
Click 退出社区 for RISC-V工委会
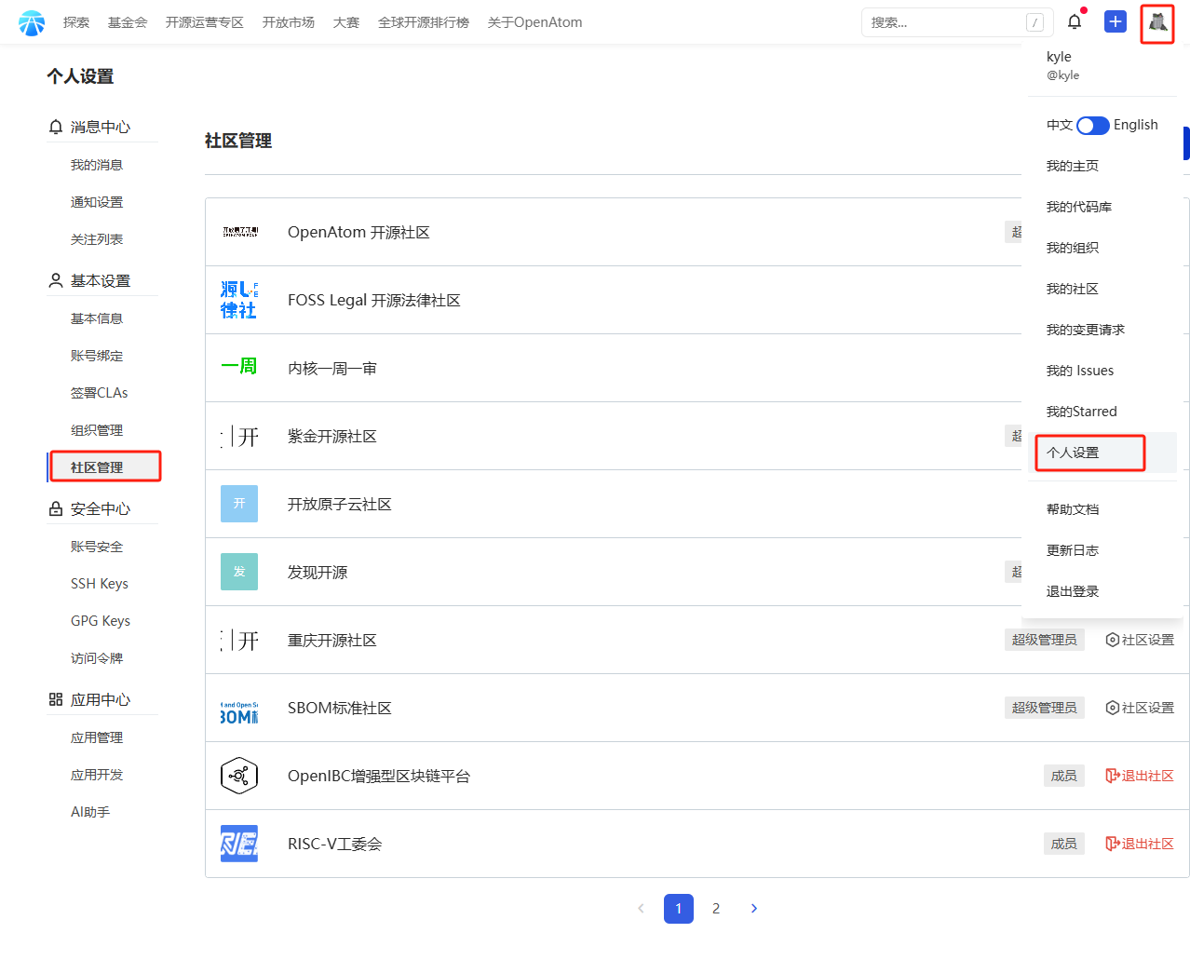coord(1140,844)
